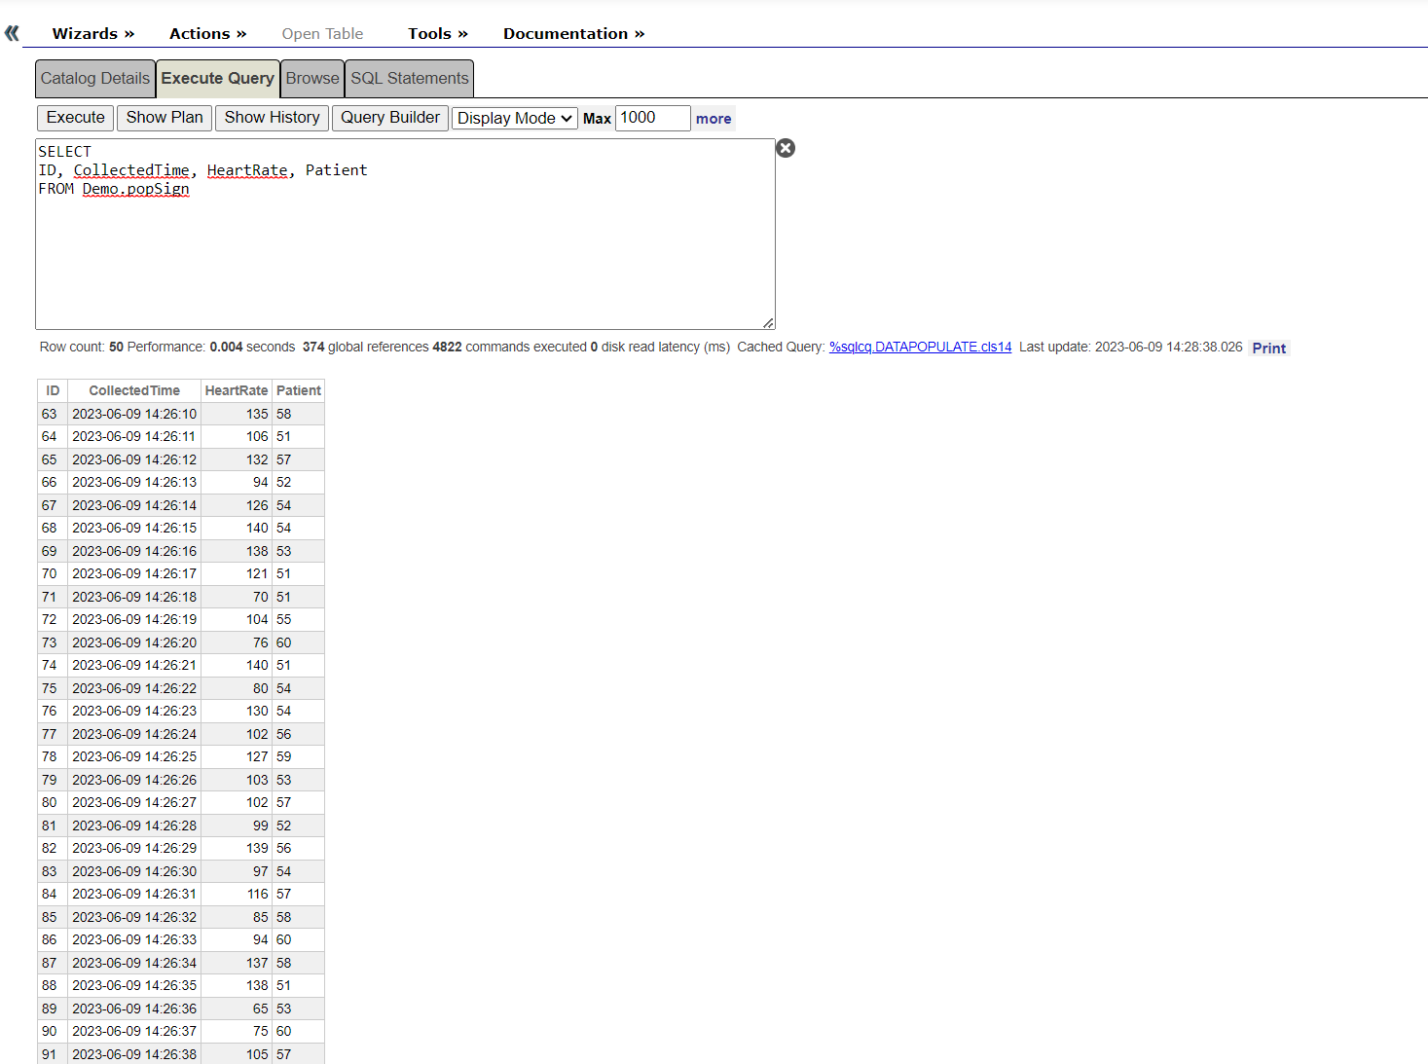Screen dimensions: 1428x1064
Task: Switch to the Browse tab
Action: [x=312, y=79]
